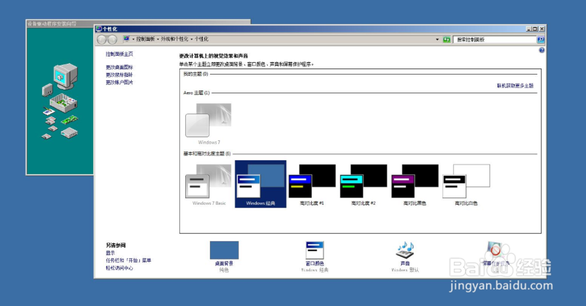
Task: Click the search magnifier icon
Action: (x=540, y=39)
